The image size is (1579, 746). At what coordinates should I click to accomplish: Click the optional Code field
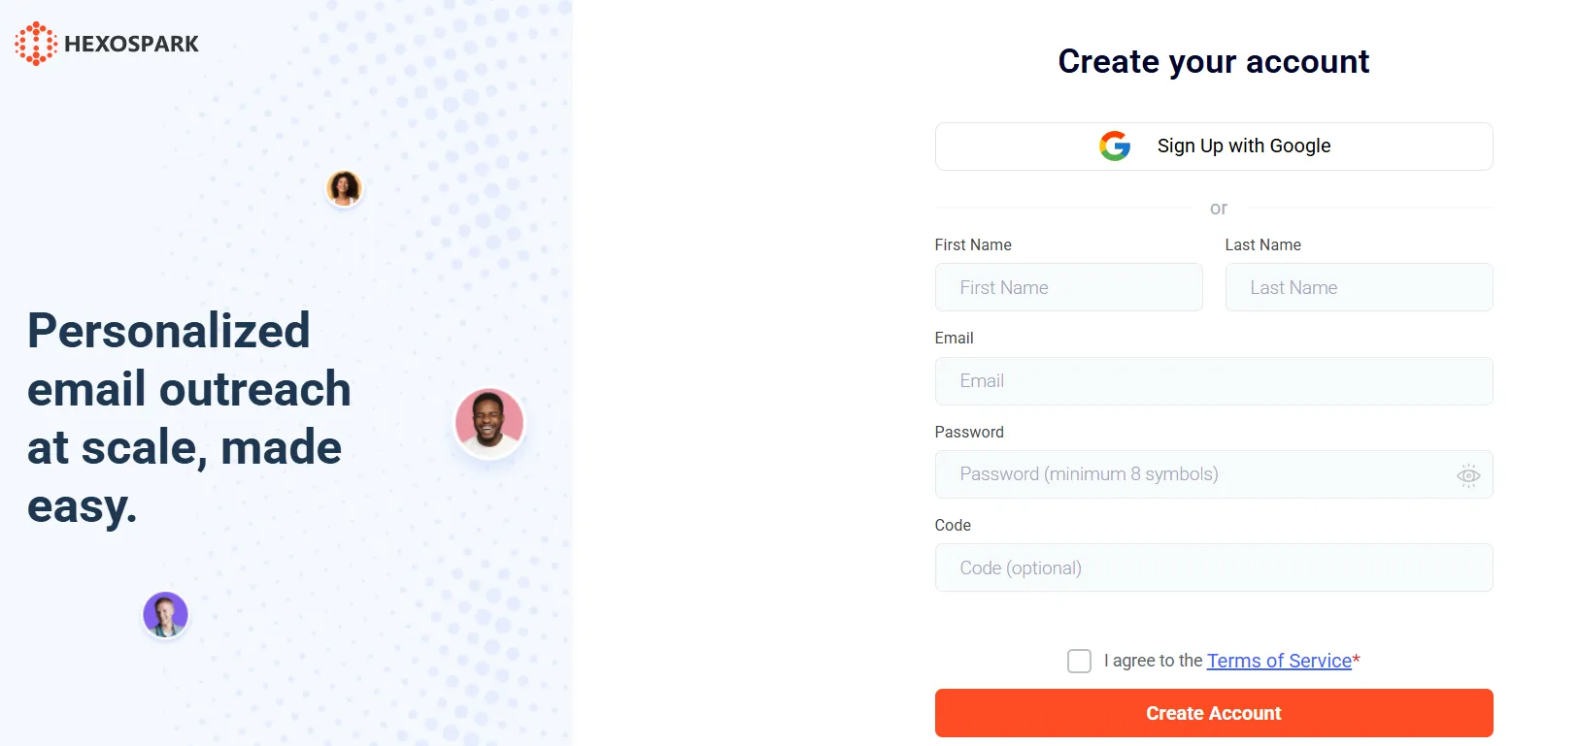[1213, 568]
